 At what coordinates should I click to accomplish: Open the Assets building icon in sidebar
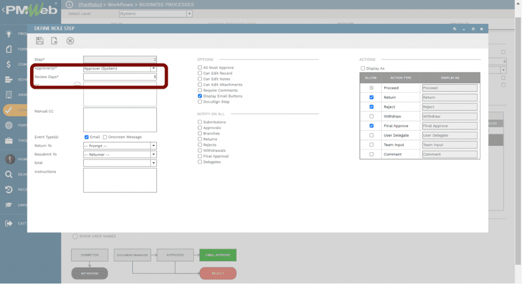(x=9, y=95)
